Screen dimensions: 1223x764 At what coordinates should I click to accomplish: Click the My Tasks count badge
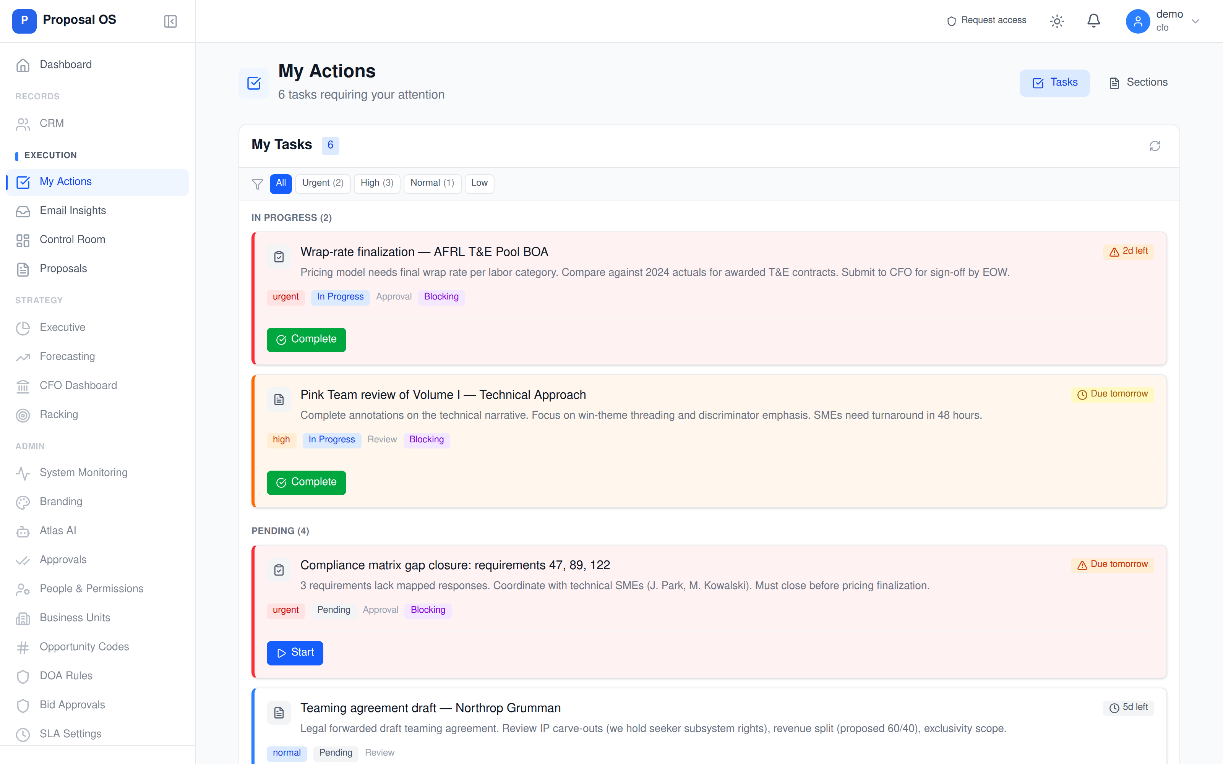pos(331,146)
